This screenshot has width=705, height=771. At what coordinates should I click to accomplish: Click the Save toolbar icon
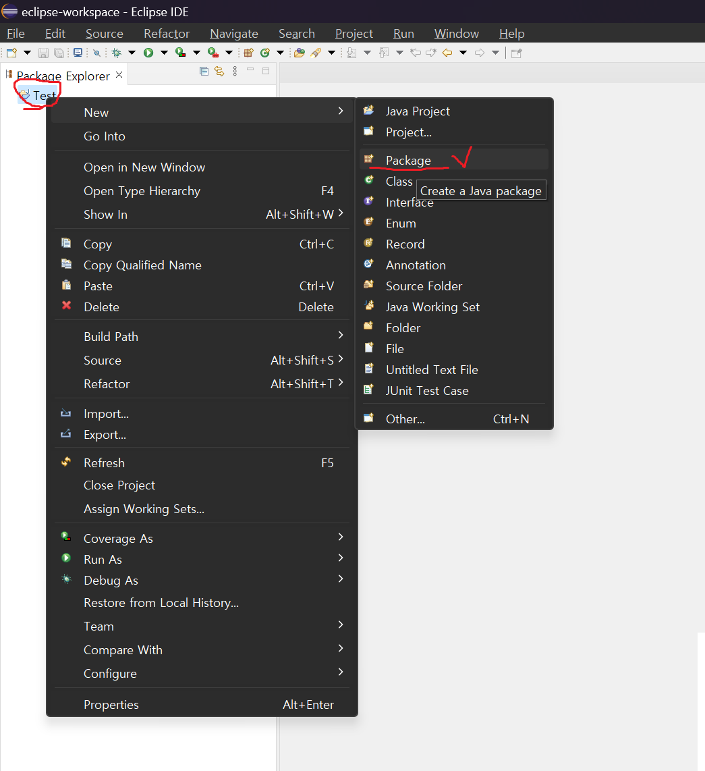[44, 53]
